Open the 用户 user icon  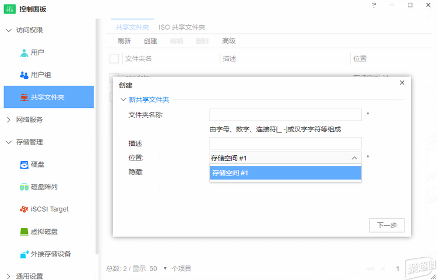tap(24, 52)
